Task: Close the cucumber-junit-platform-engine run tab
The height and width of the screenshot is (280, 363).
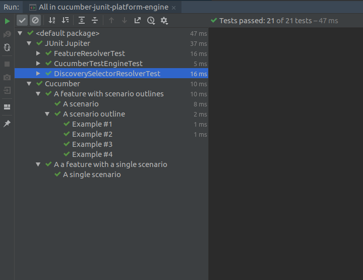Action: coord(173,8)
